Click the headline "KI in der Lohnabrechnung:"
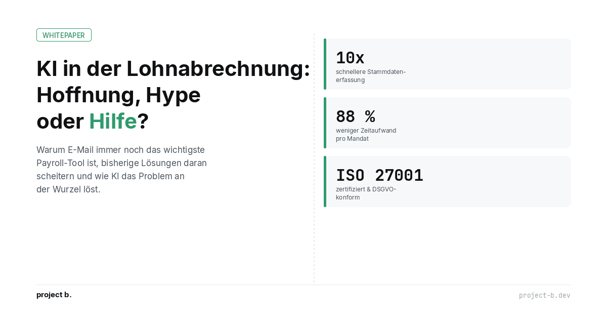This screenshot has width=607, height=319. [x=173, y=68]
